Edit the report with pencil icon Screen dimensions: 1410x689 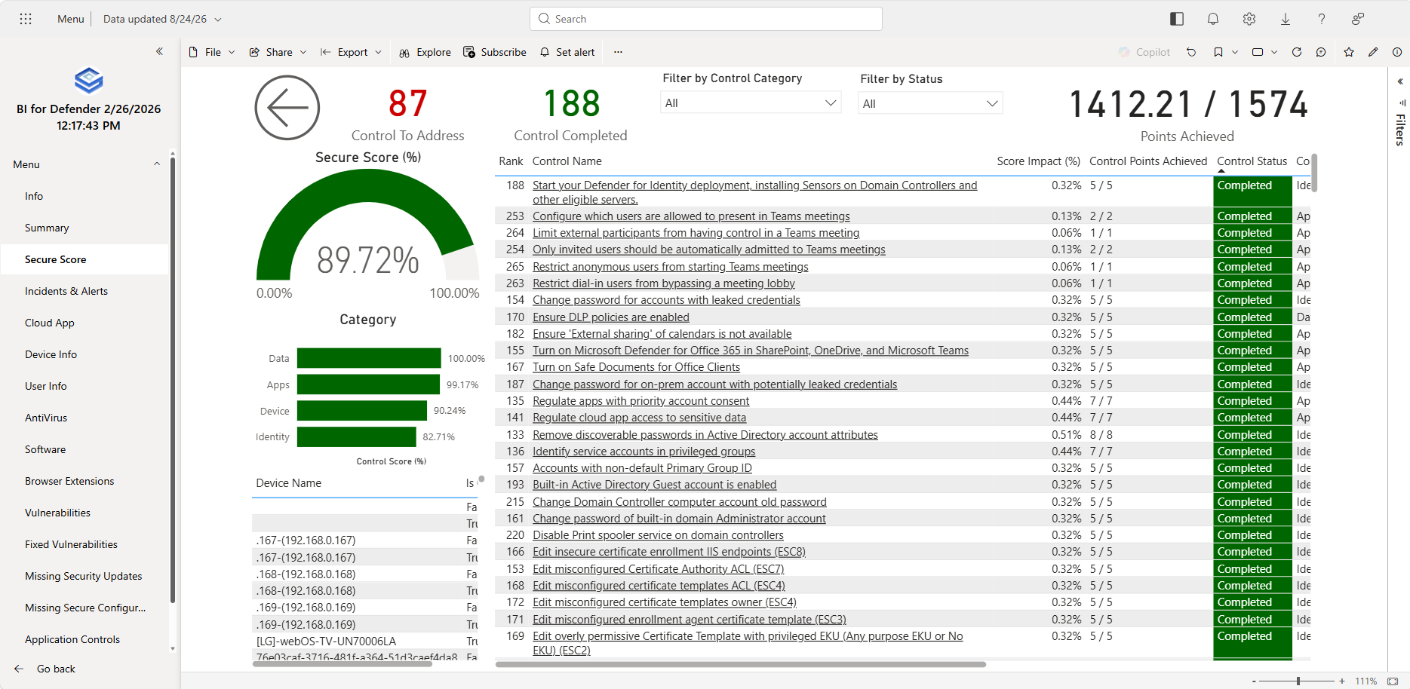coord(1373,52)
